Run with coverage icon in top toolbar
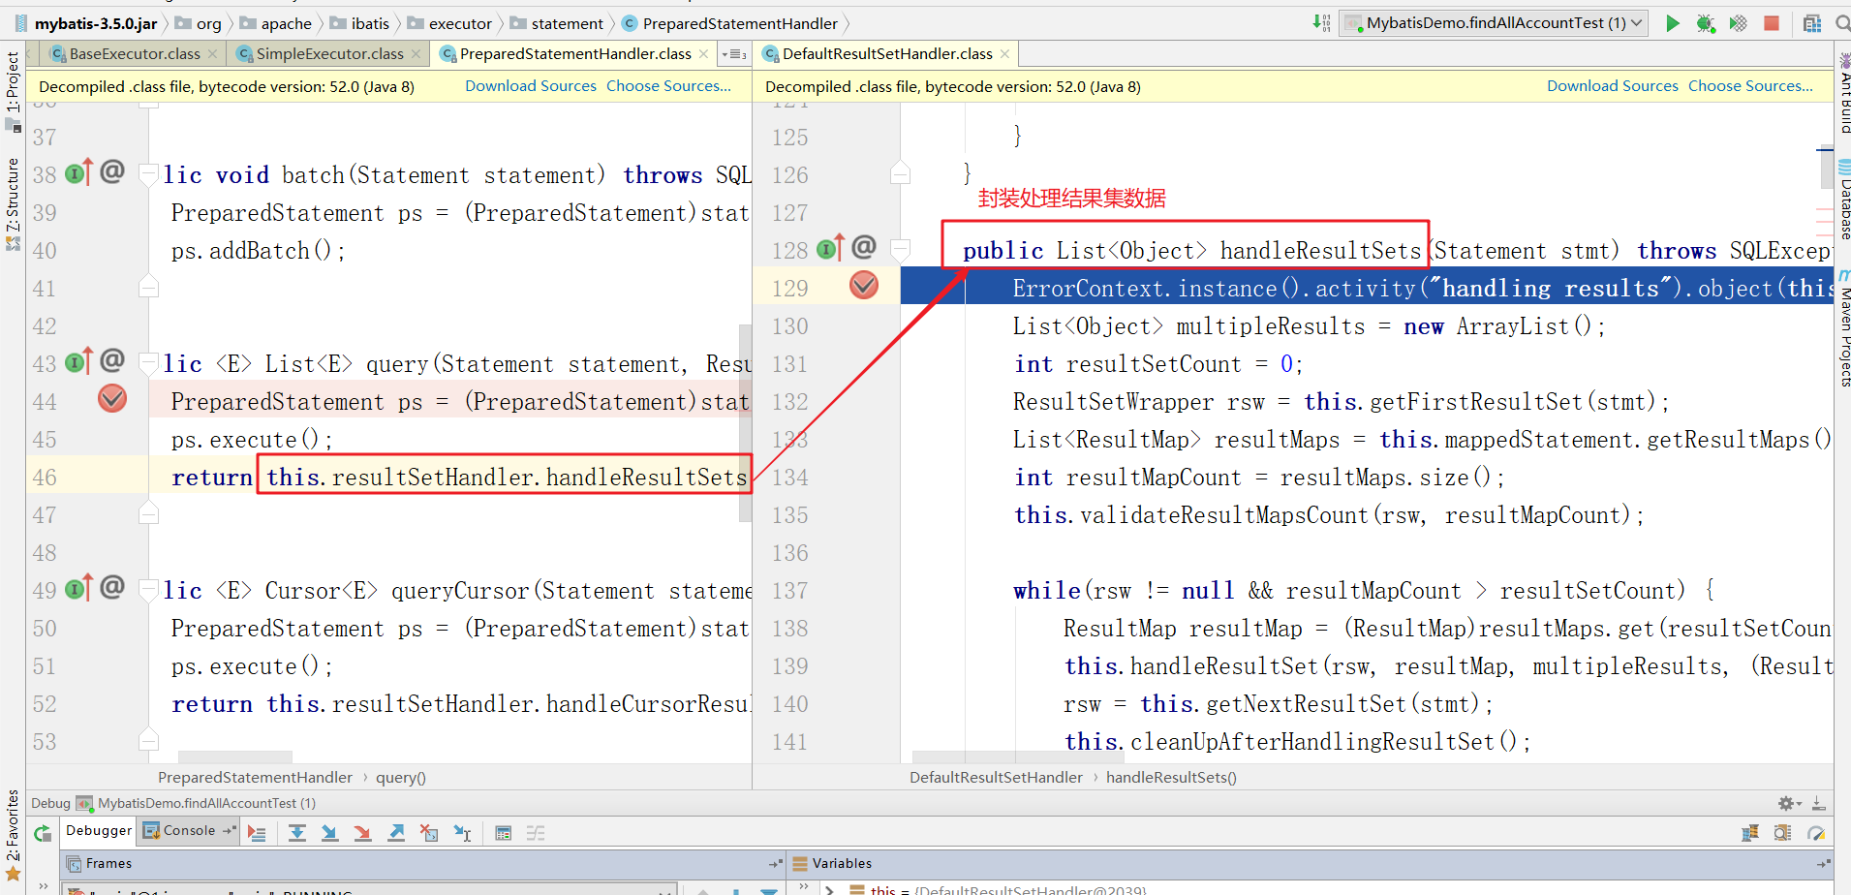The height and width of the screenshot is (895, 1851). [1739, 23]
